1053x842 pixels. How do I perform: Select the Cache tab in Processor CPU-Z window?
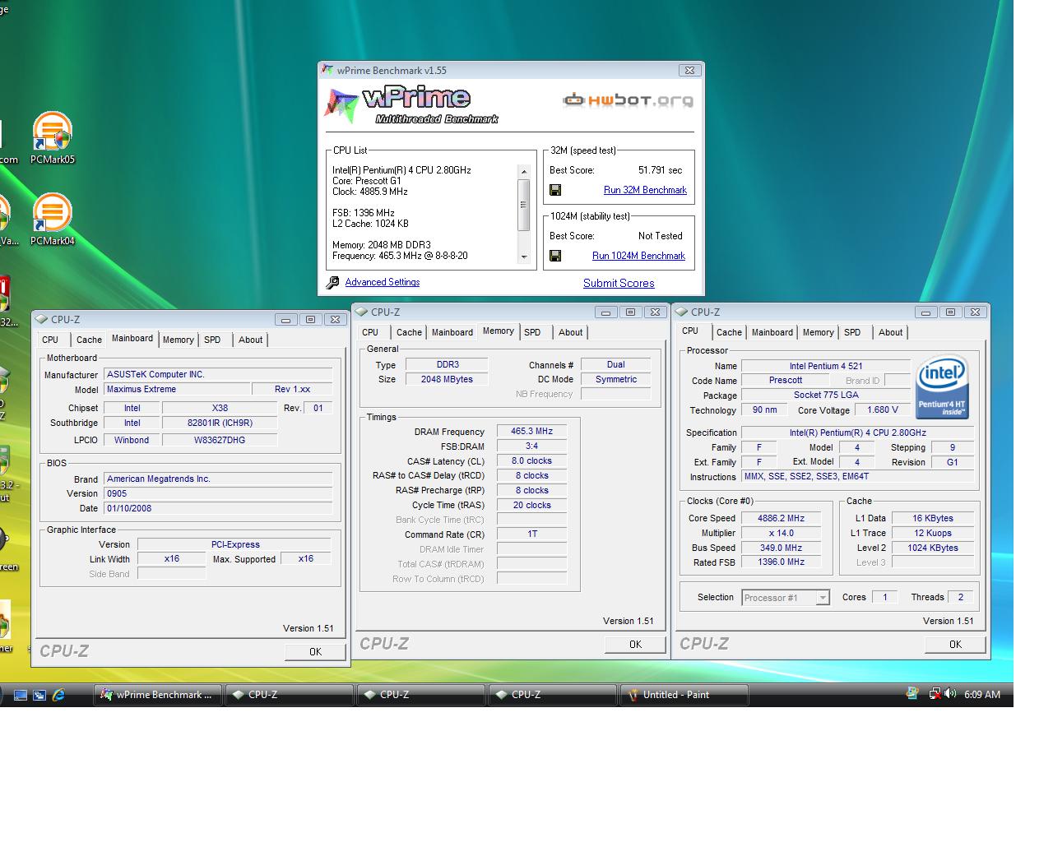tap(729, 332)
